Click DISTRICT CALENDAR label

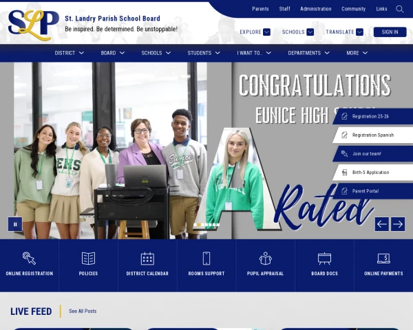(147, 274)
